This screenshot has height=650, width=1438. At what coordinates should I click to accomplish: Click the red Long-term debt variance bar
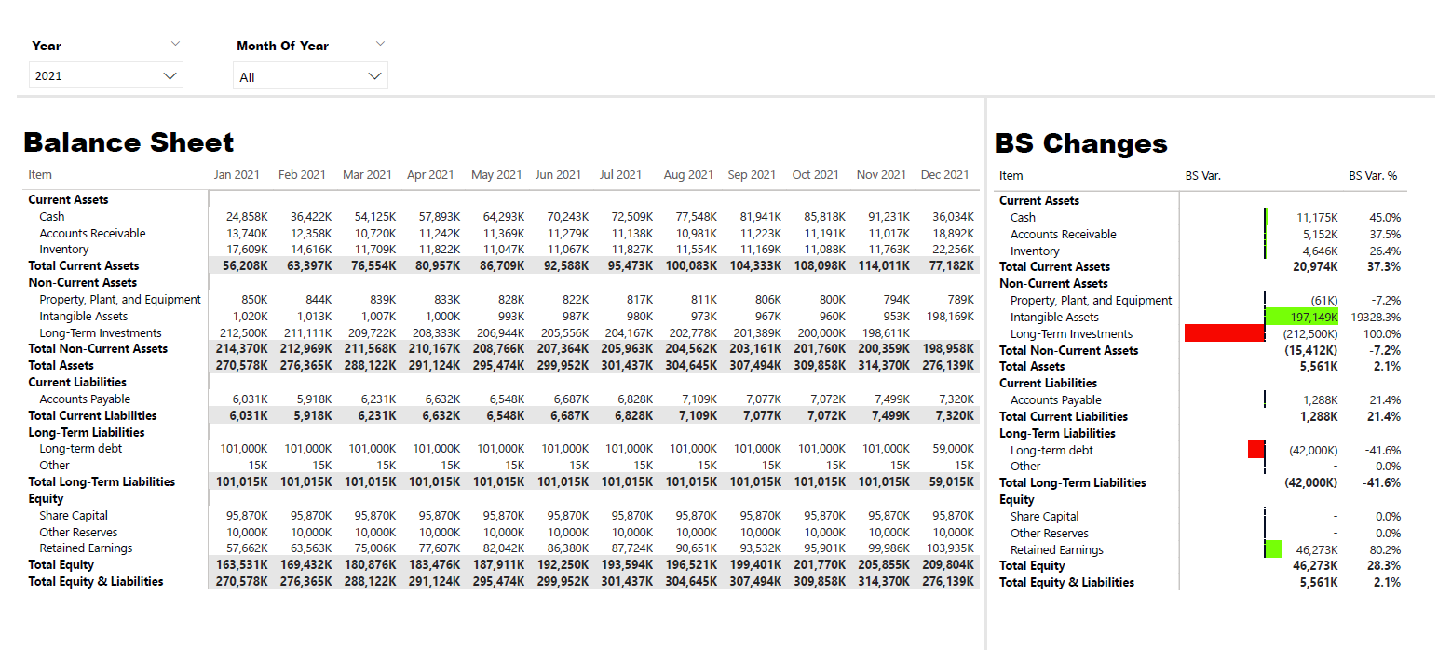pos(1256,450)
